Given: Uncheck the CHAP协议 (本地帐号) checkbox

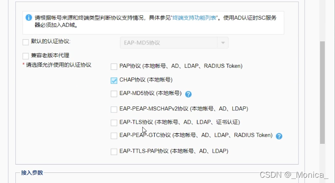Looking at the screenshot, I should (114, 81).
